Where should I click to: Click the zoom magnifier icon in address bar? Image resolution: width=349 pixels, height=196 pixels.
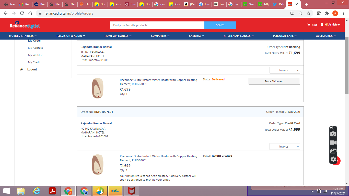click(300, 13)
